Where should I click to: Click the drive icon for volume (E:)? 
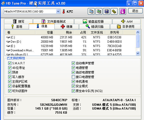click(x=8, y=46)
